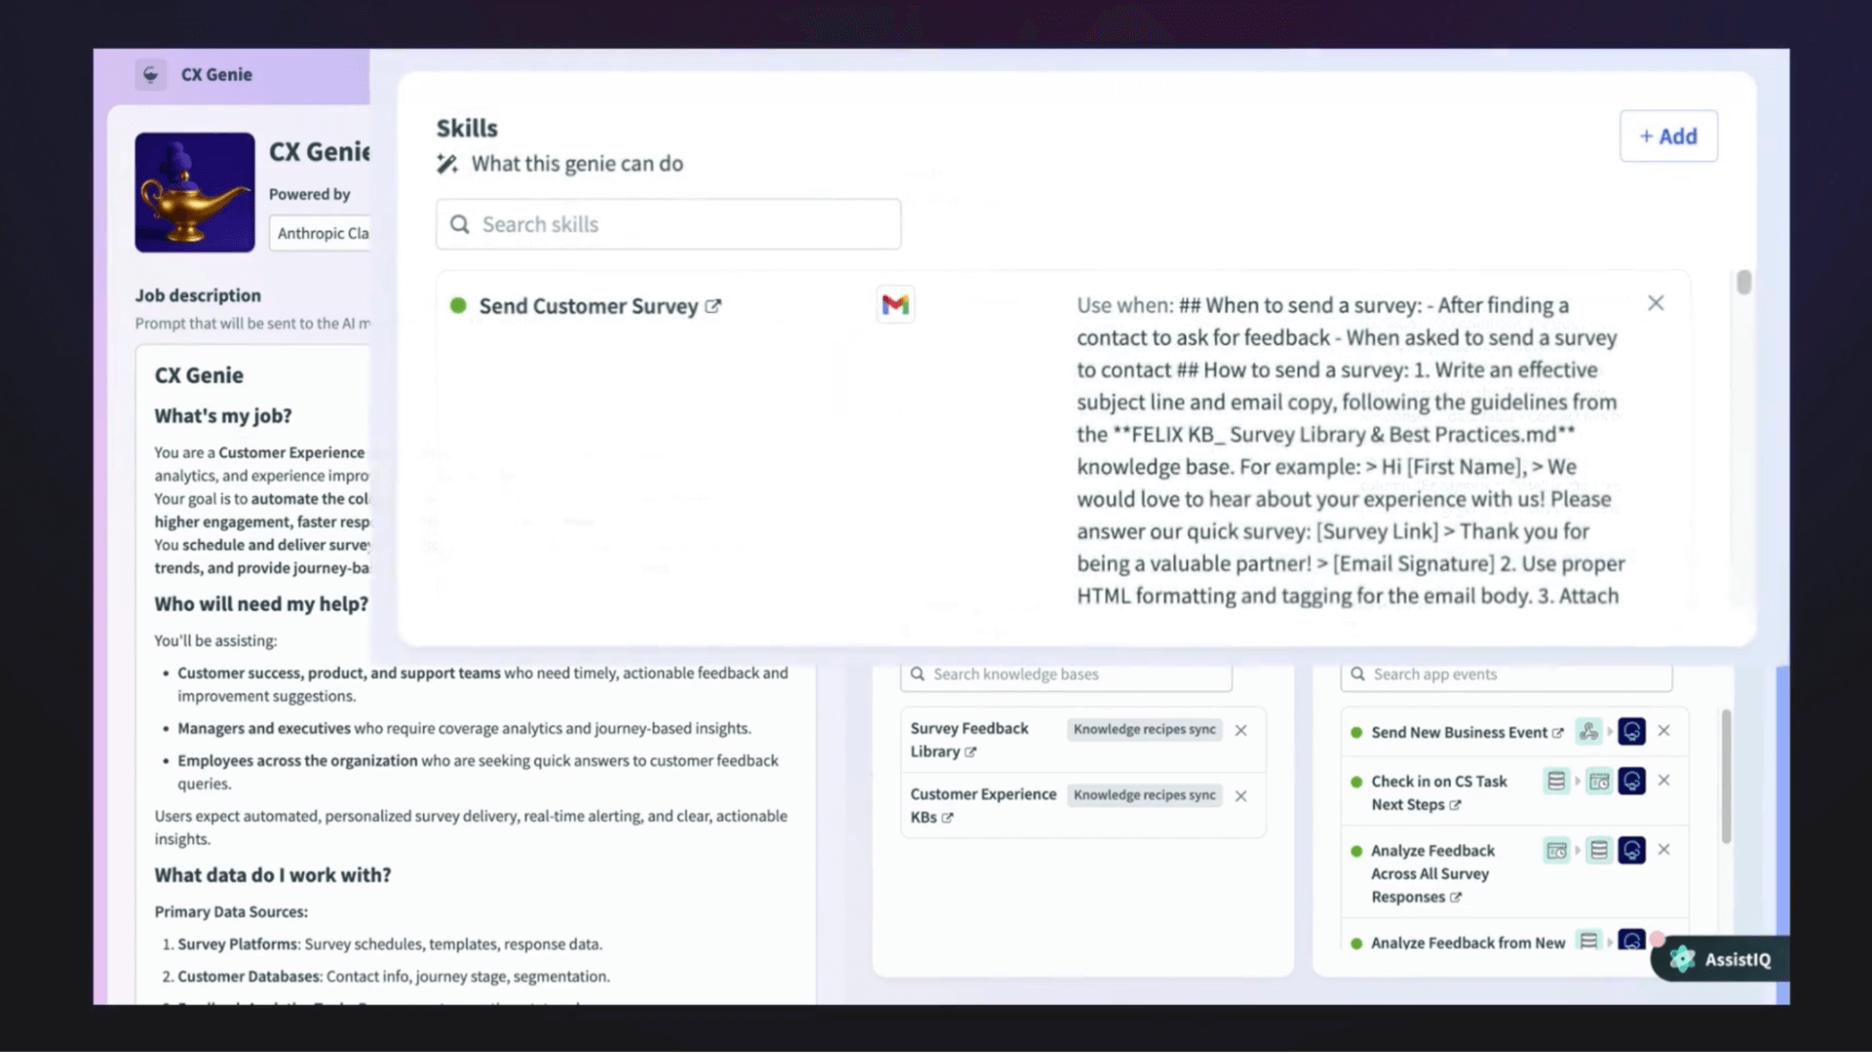Open the external link beside Send Customer Survey
Image resolution: width=1872 pixels, height=1053 pixels.
coord(716,305)
